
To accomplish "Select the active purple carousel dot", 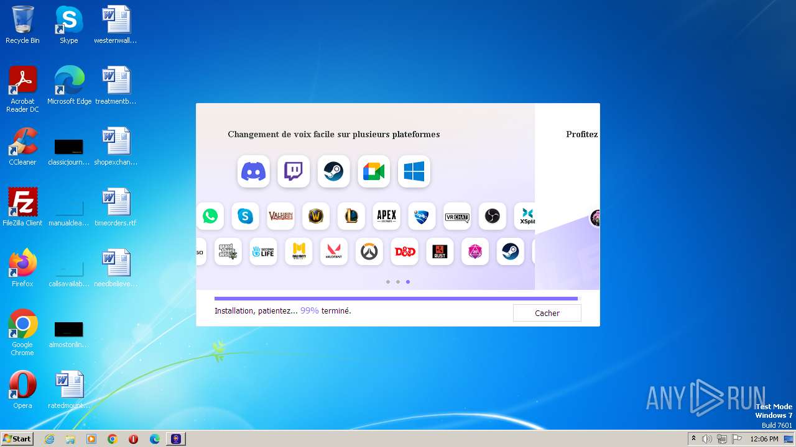I will tap(408, 282).
